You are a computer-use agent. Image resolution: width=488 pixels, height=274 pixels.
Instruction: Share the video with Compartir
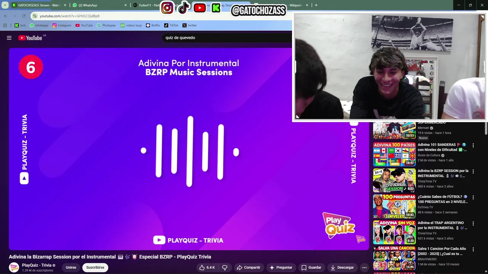coord(248,268)
